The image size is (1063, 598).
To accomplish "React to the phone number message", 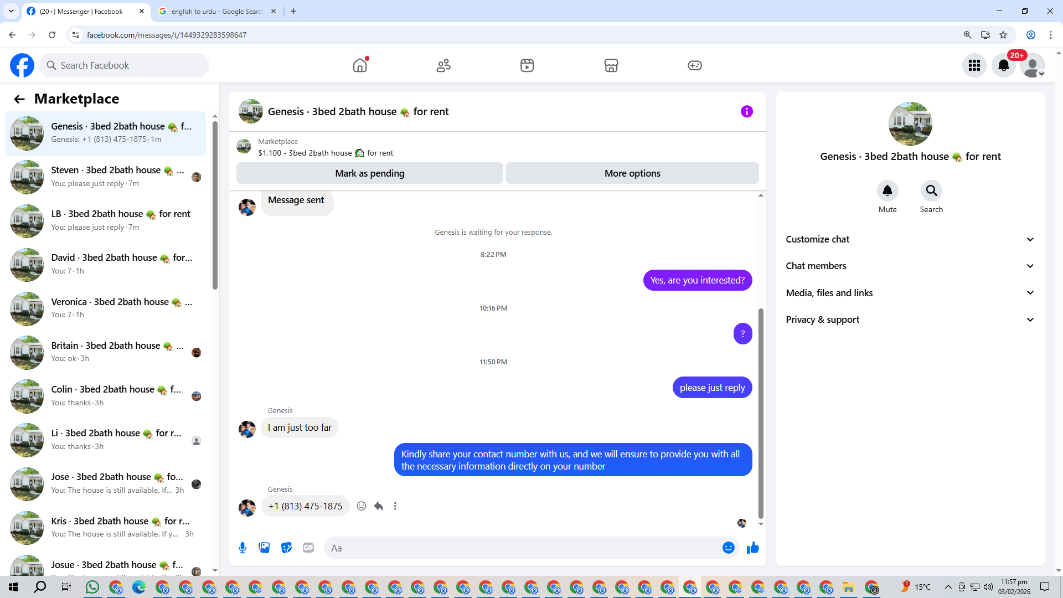I will [x=362, y=506].
